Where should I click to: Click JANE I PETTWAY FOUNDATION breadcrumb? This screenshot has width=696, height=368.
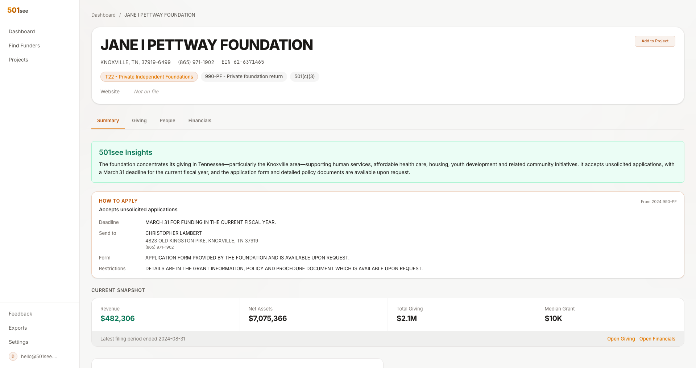160,15
